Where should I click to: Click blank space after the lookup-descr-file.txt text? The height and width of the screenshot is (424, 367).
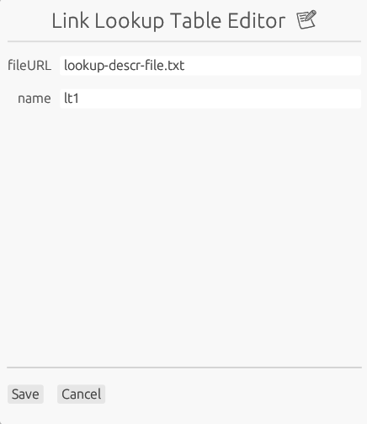(x=272, y=66)
